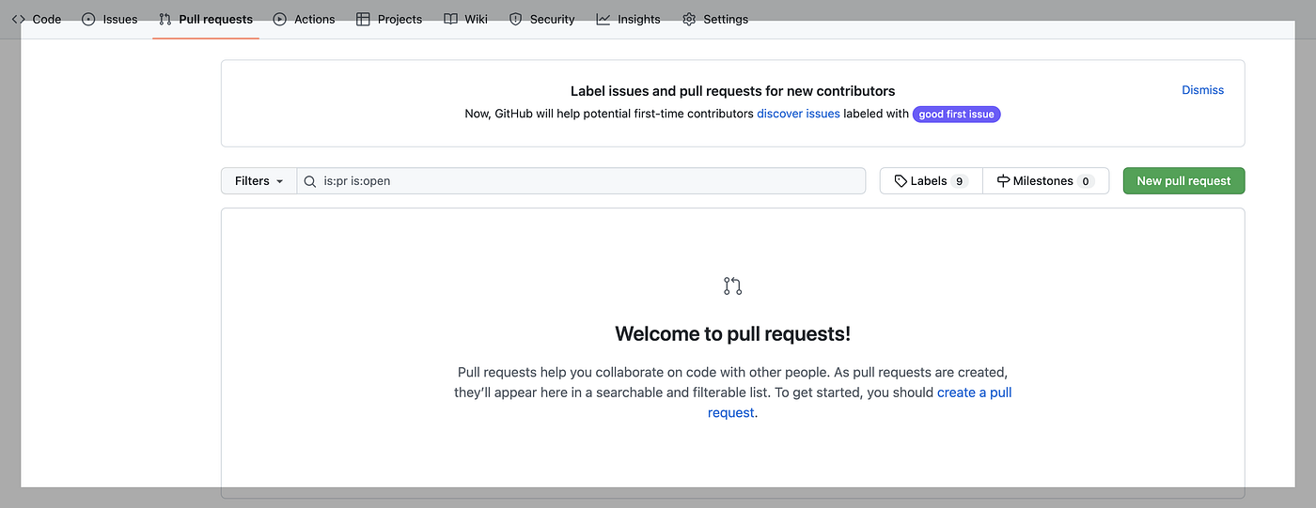Click the search magnifier icon in filter box
The width and height of the screenshot is (1316, 508).
tap(310, 181)
